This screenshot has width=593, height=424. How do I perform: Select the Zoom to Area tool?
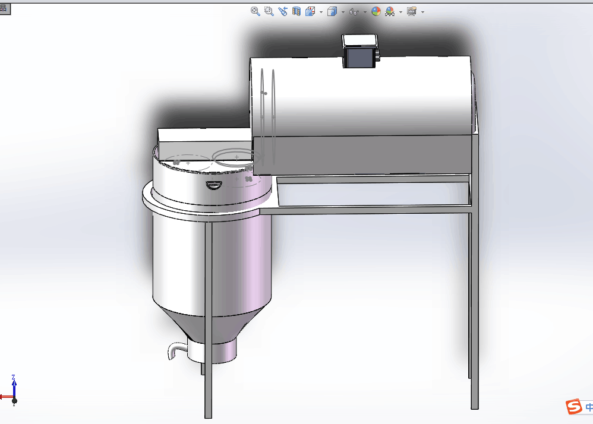269,11
